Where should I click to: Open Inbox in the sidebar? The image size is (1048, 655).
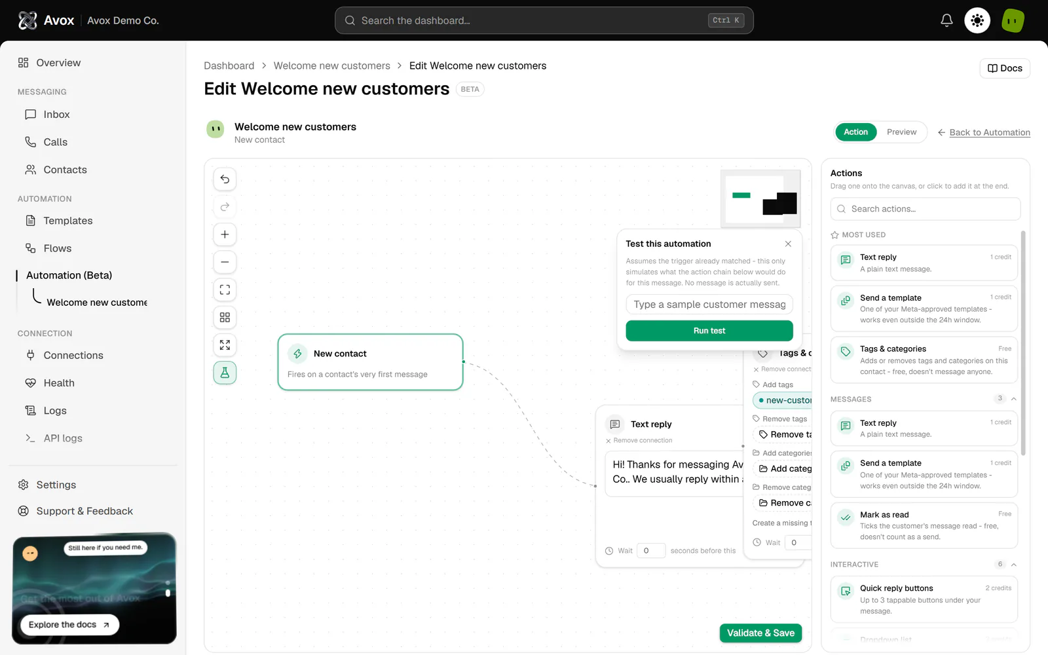click(56, 115)
